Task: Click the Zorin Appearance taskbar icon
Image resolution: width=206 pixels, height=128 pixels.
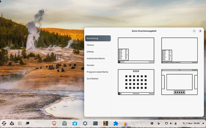Action: [x=126, y=123]
